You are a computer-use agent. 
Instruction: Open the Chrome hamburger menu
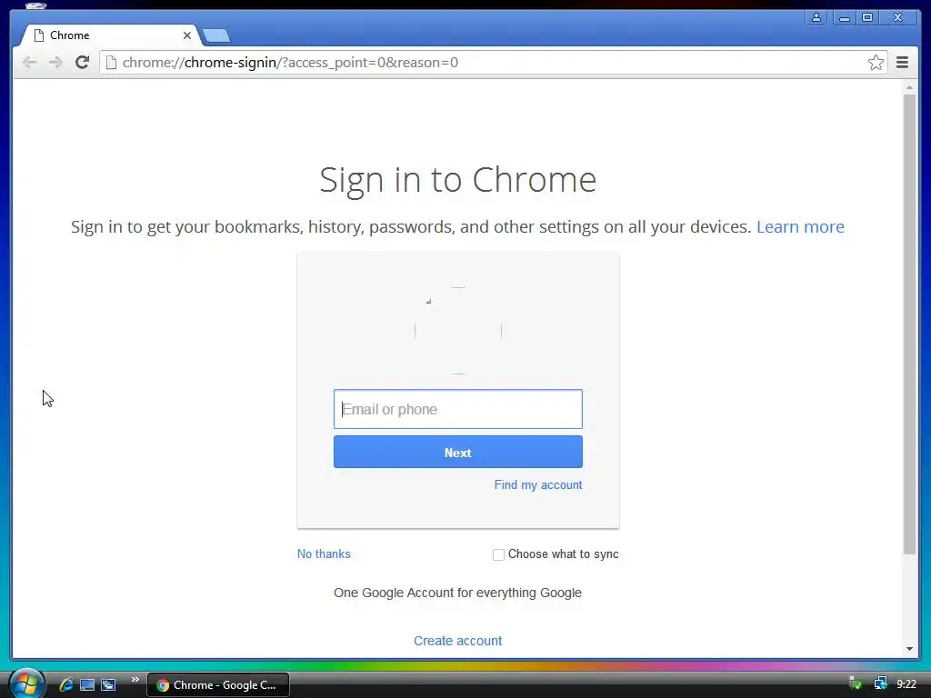click(902, 63)
